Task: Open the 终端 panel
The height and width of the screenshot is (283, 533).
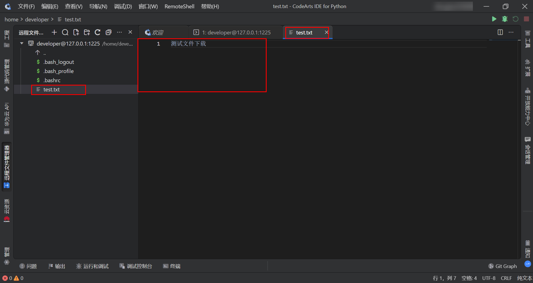Action: (x=172, y=266)
